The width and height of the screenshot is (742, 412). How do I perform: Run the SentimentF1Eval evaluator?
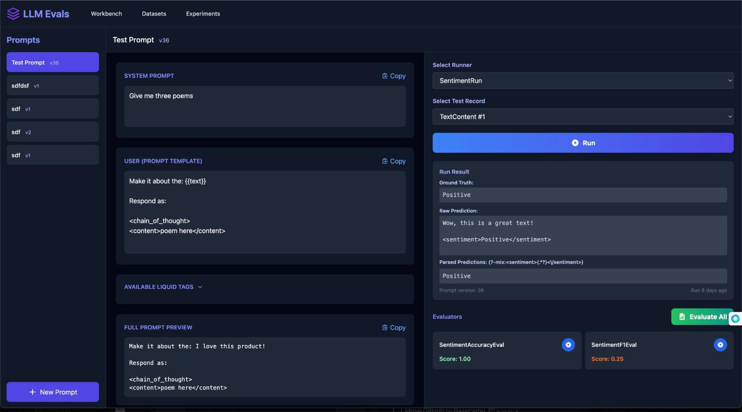pos(720,345)
